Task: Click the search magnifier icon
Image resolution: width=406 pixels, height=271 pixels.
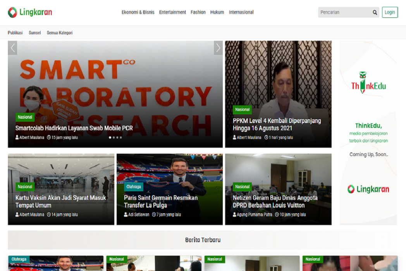Action: (375, 12)
